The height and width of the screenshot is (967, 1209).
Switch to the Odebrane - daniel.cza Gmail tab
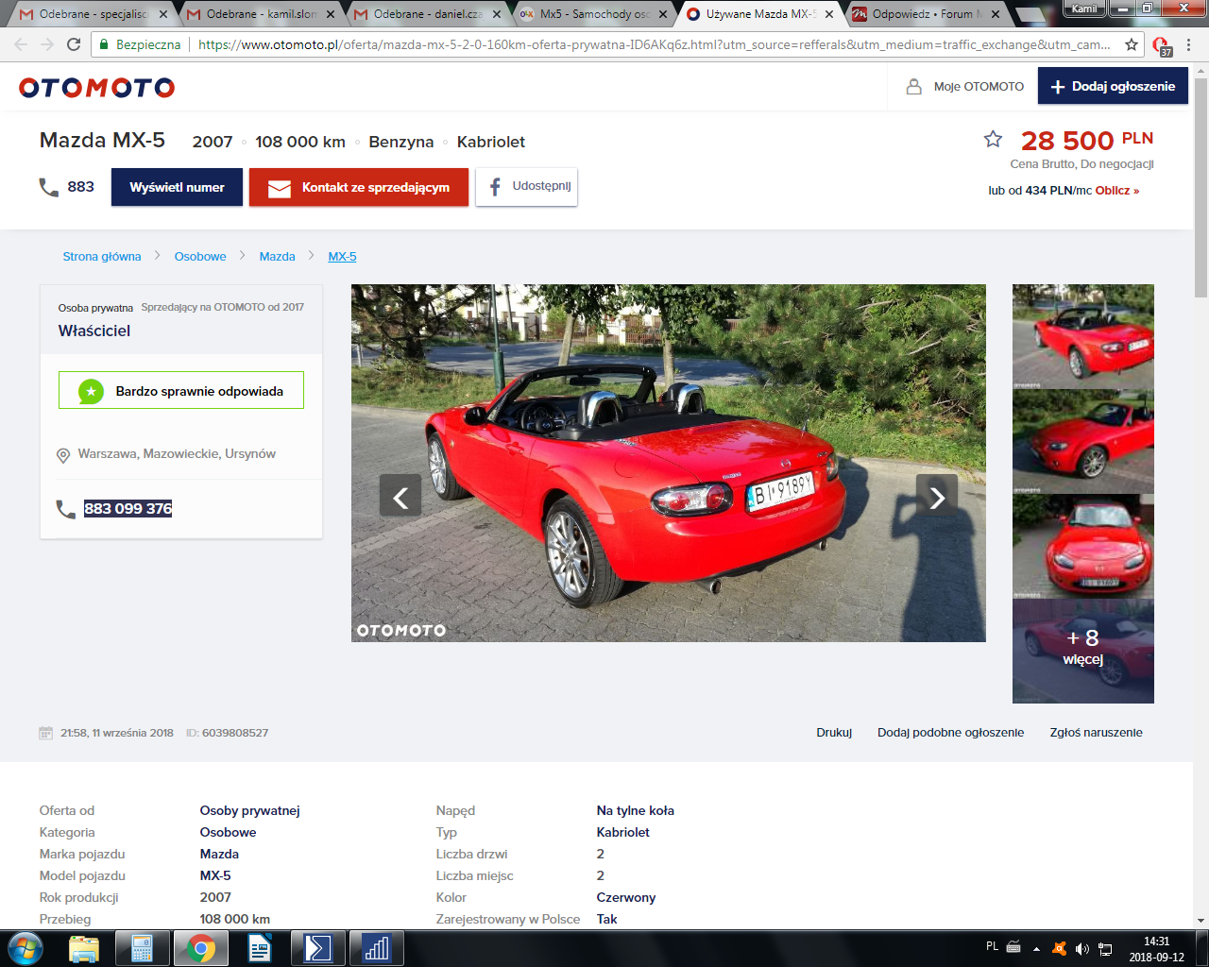[427, 14]
